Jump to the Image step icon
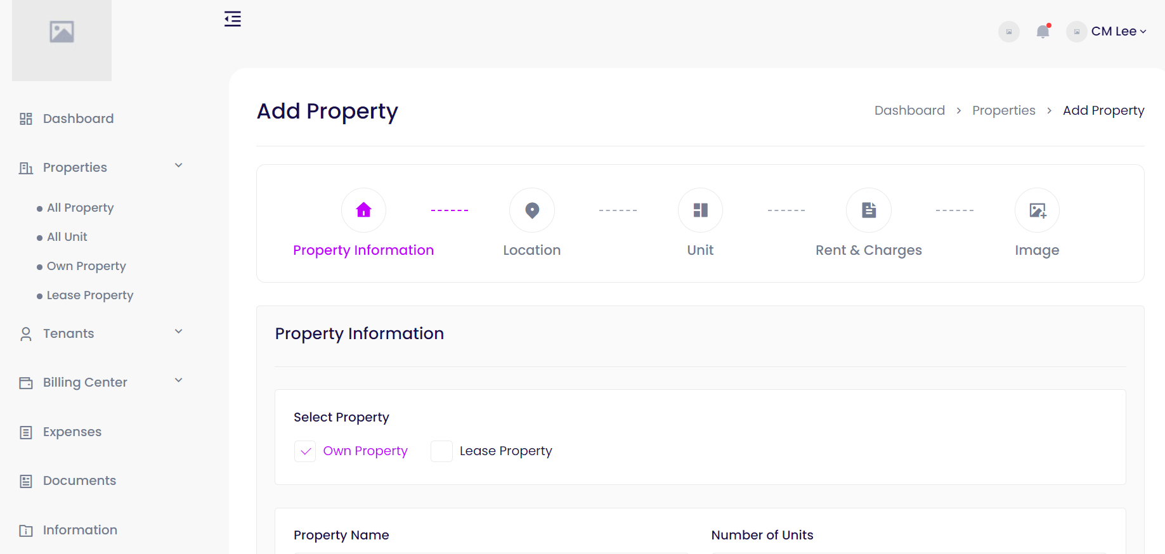The width and height of the screenshot is (1165, 554). (1037, 210)
